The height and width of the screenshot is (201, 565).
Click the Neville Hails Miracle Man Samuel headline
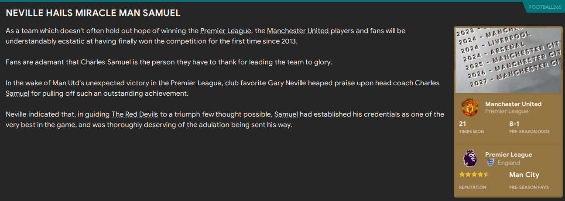pyautogui.click(x=93, y=13)
